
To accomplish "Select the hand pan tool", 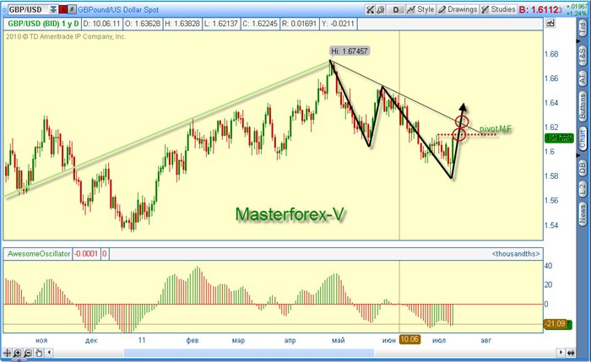I will (x=39, y=353).
